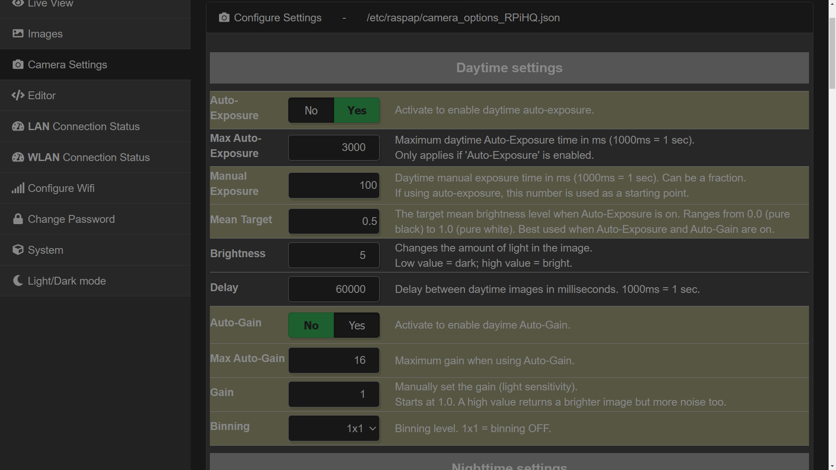Set Auto-Exposure to Yes
836x470 pixels.
point(357,111)
